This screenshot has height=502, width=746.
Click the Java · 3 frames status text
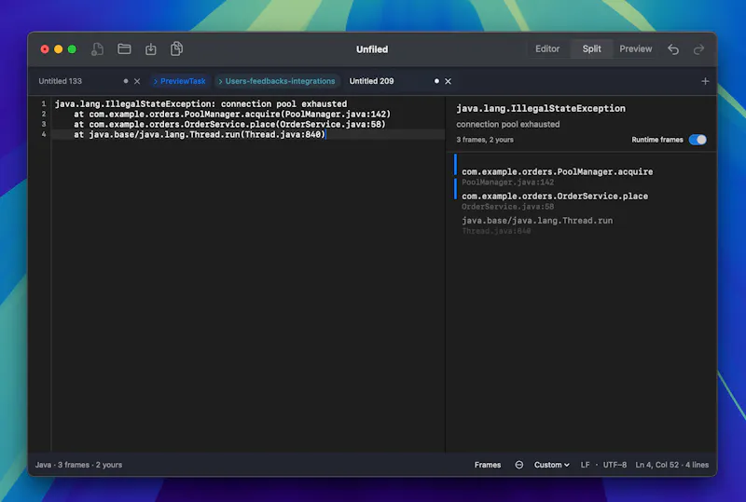tap(78, 465)
